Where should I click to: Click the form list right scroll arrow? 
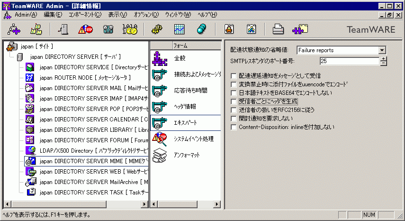point(217,204)
